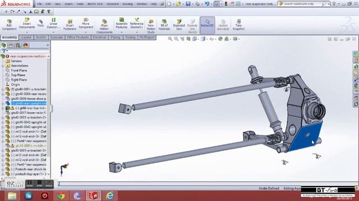Start a New Motion Study
This screenshot has height=201, width=359.
point(151,26)
